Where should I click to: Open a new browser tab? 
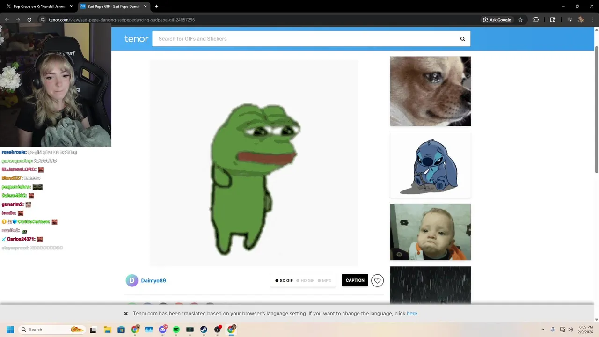(156, 7)
